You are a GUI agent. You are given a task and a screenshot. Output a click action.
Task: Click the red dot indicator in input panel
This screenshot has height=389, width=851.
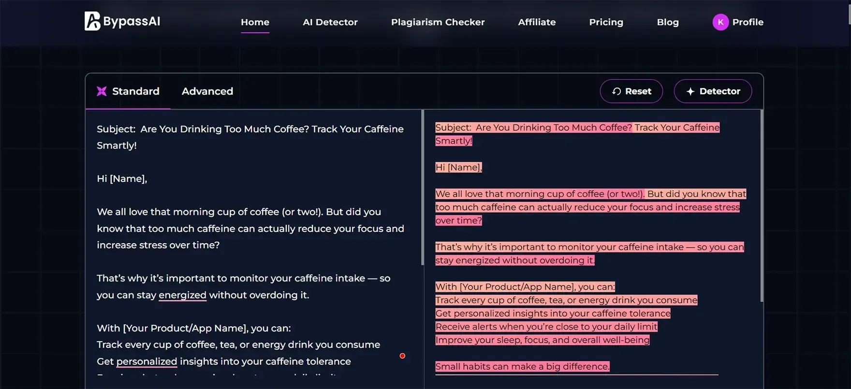(x=402, y=356)
